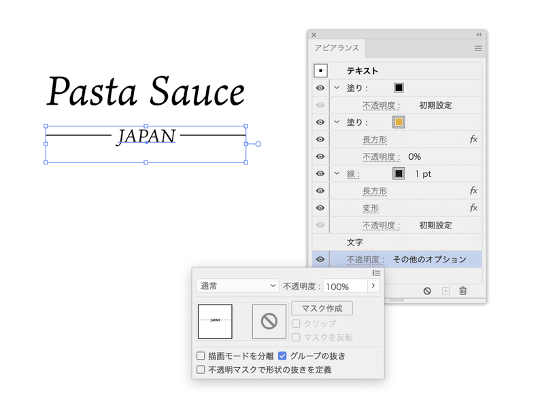The width and height of the screenshot is (544, 412).
Task: Collapse the panel with the double-arrow icon
Action: click(477, 34)
